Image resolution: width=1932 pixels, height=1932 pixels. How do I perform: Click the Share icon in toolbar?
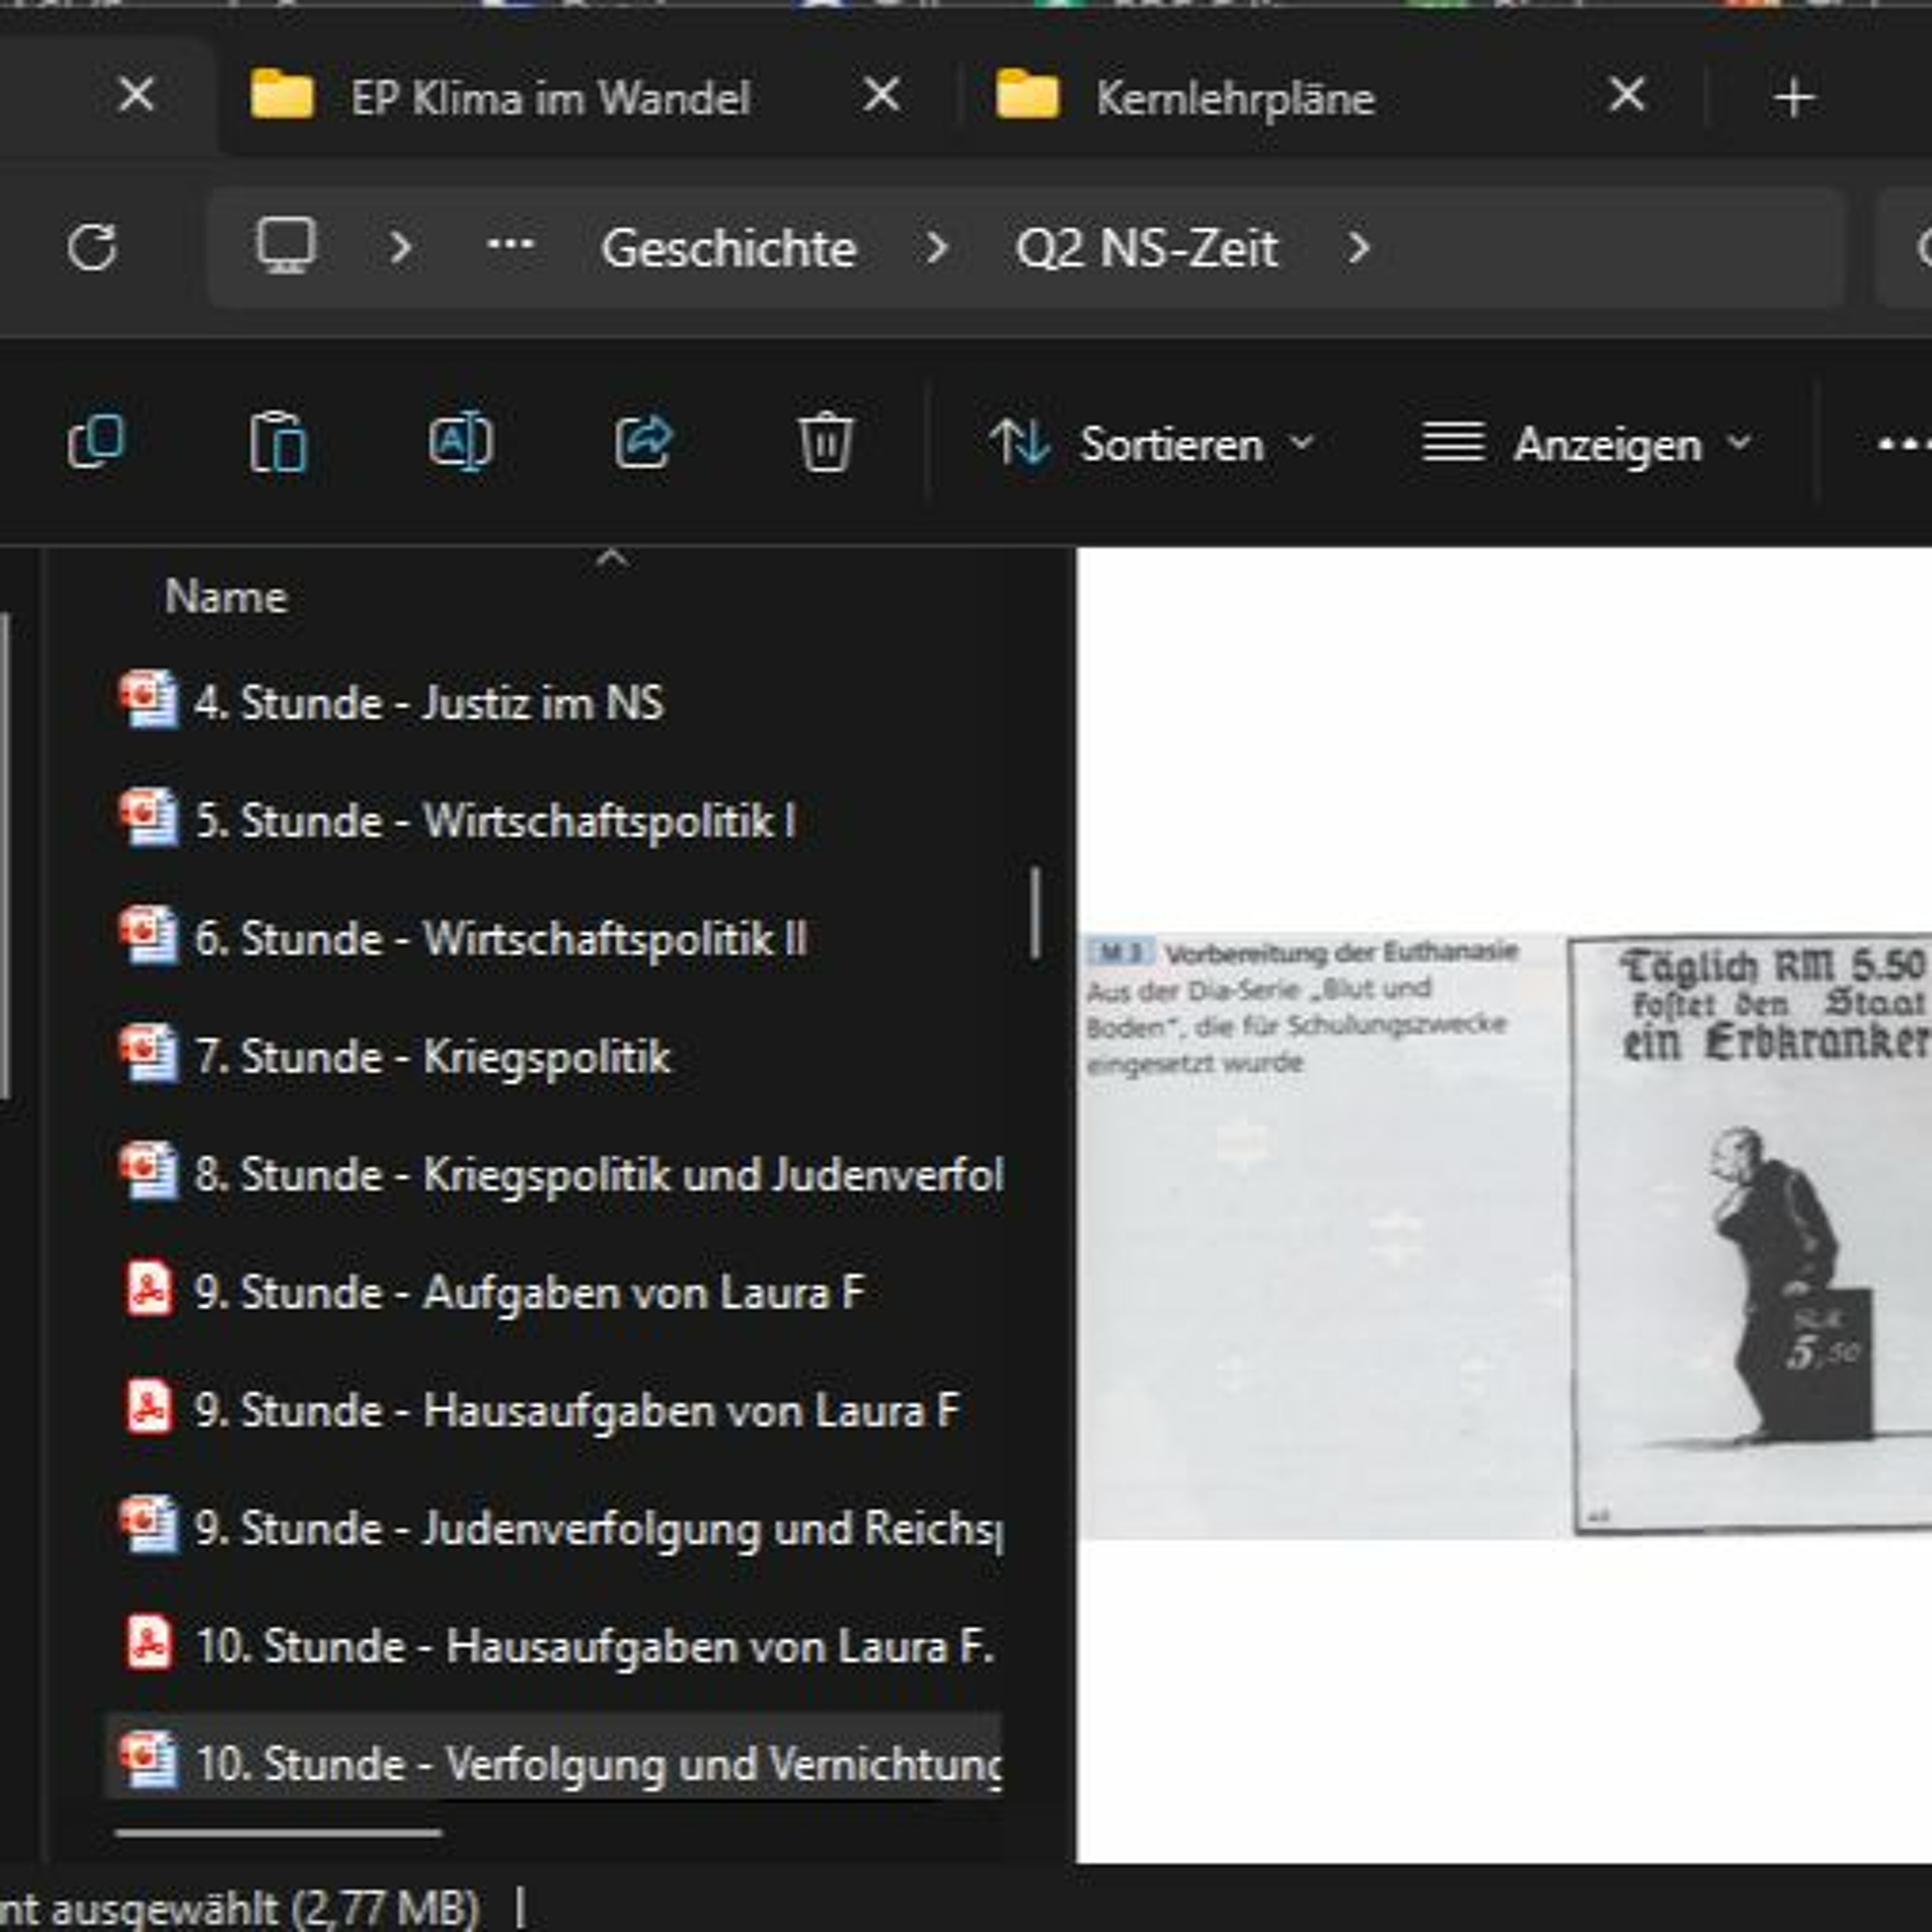tap(643, 442)
